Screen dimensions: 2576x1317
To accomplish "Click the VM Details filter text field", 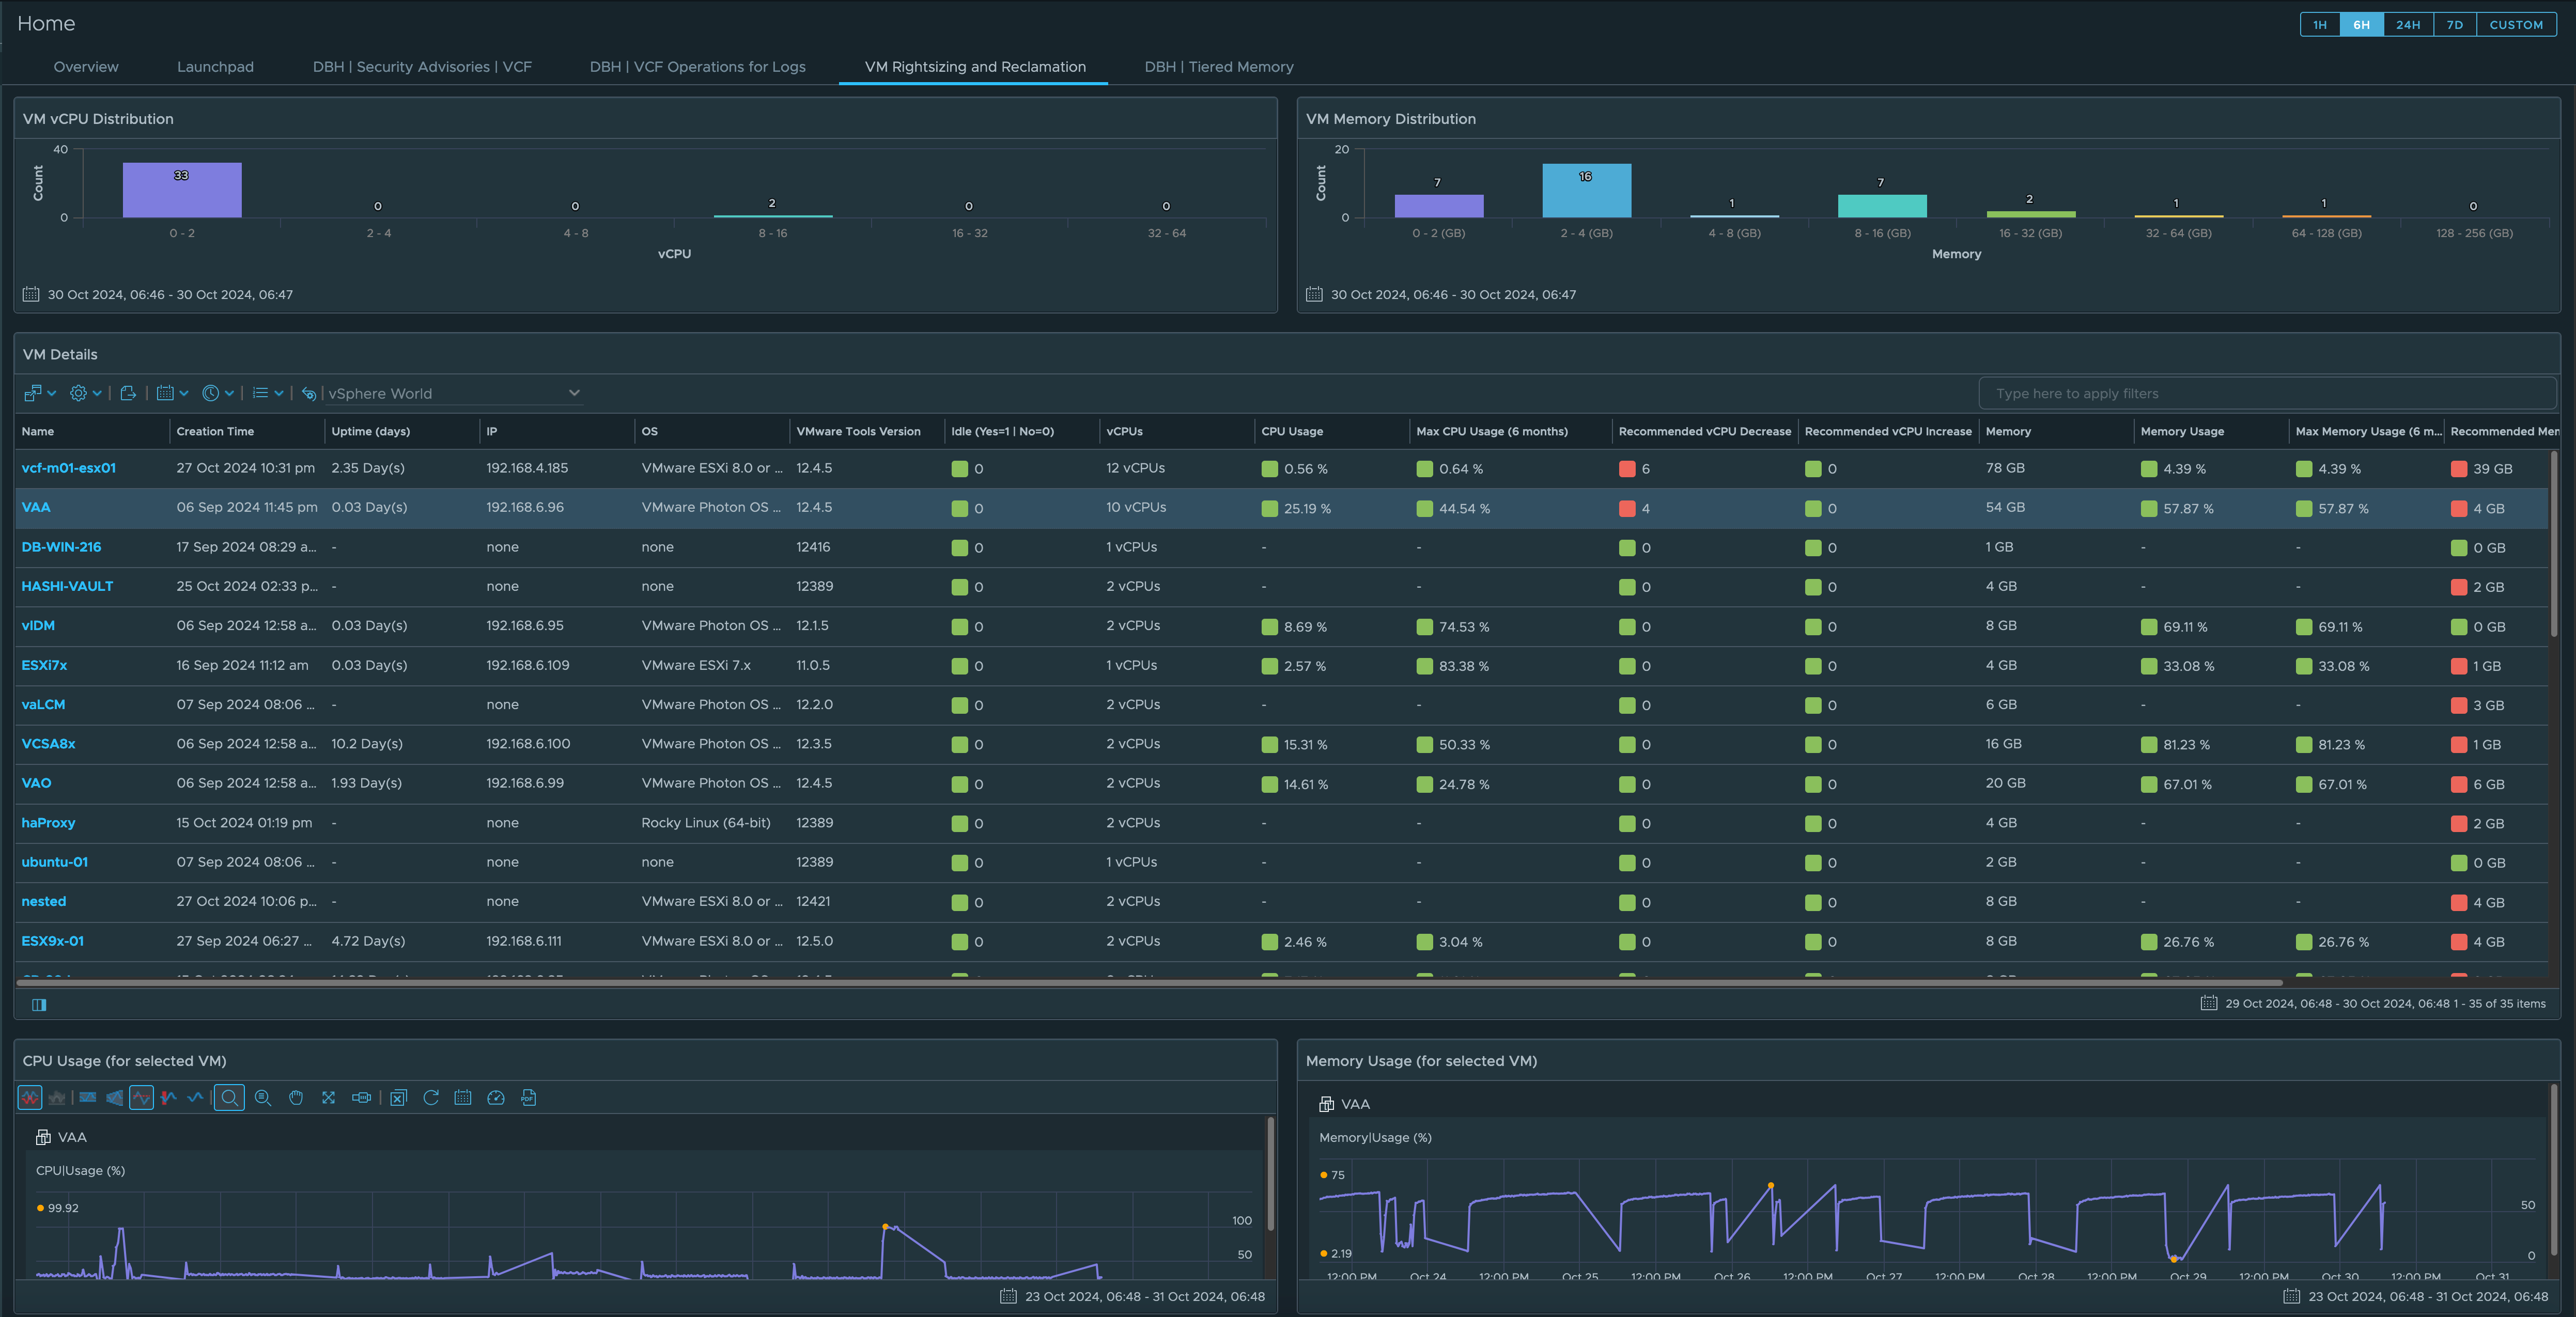I will coord(2265,393).
